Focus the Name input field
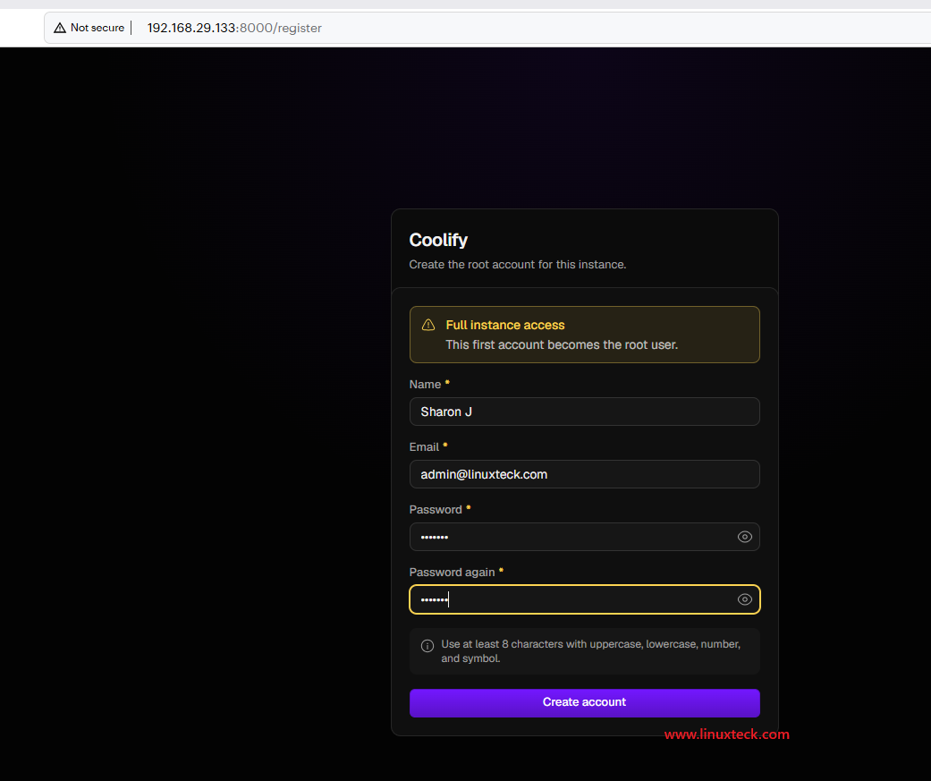The image size is (931, 781). tap(584, 412)
